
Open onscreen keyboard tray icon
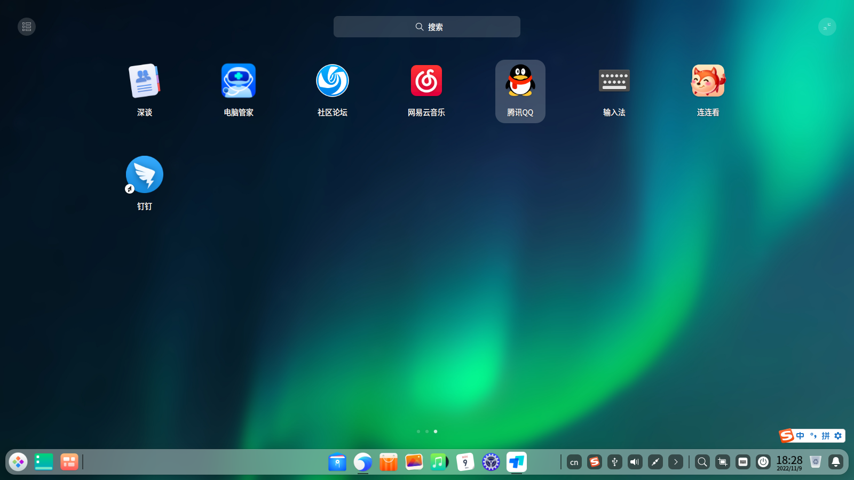[x=743, y=462]
